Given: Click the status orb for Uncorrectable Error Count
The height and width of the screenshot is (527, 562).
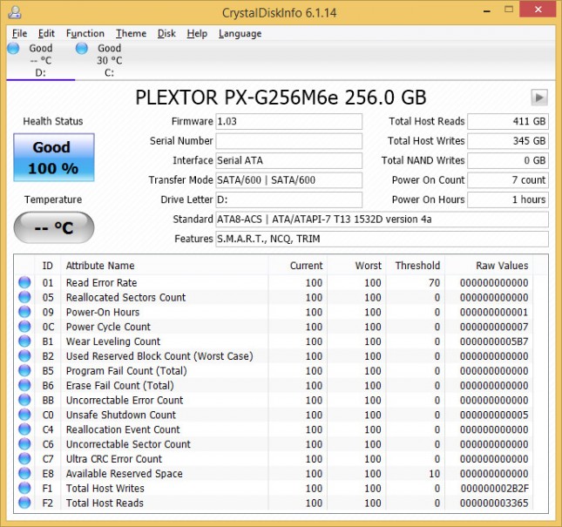Looking at the screenshot, I should pos(24,400).
